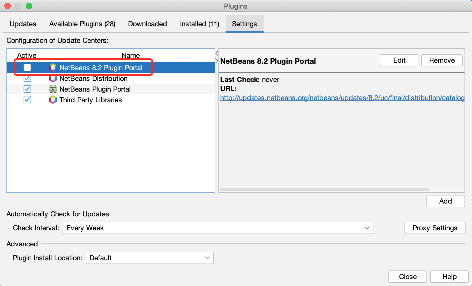Select the NetBeans Plugin Portal row
Viewport: 472px width, 286px height.
(111, 89)
